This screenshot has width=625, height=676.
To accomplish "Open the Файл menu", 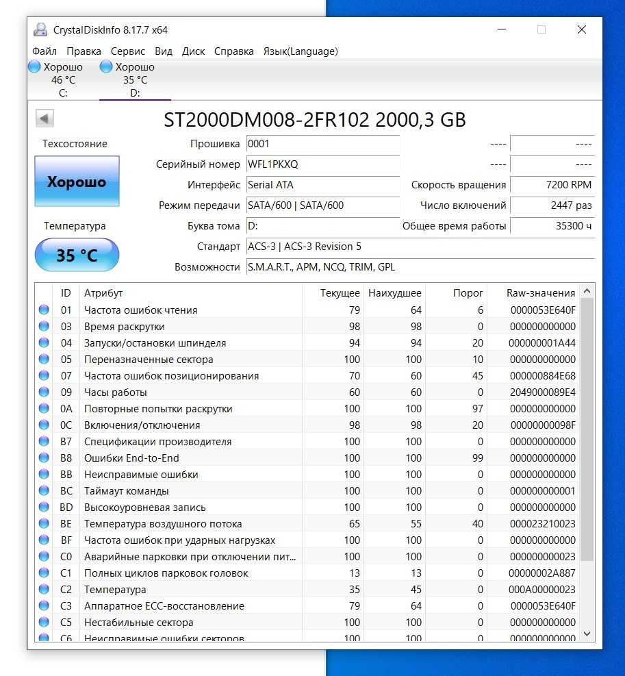I will (x=44, y=51).
